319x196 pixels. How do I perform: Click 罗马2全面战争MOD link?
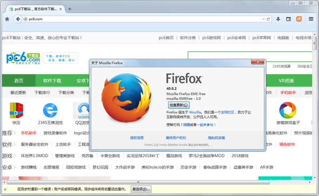coord(206,156)
